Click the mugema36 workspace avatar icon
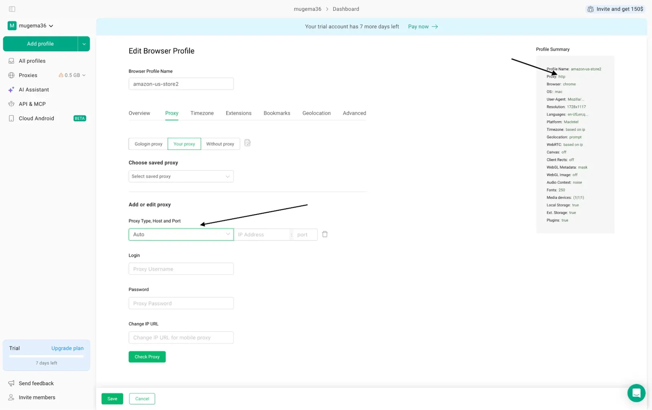The height and width of the screenshot is (410, 652). (x=12, y=26)
